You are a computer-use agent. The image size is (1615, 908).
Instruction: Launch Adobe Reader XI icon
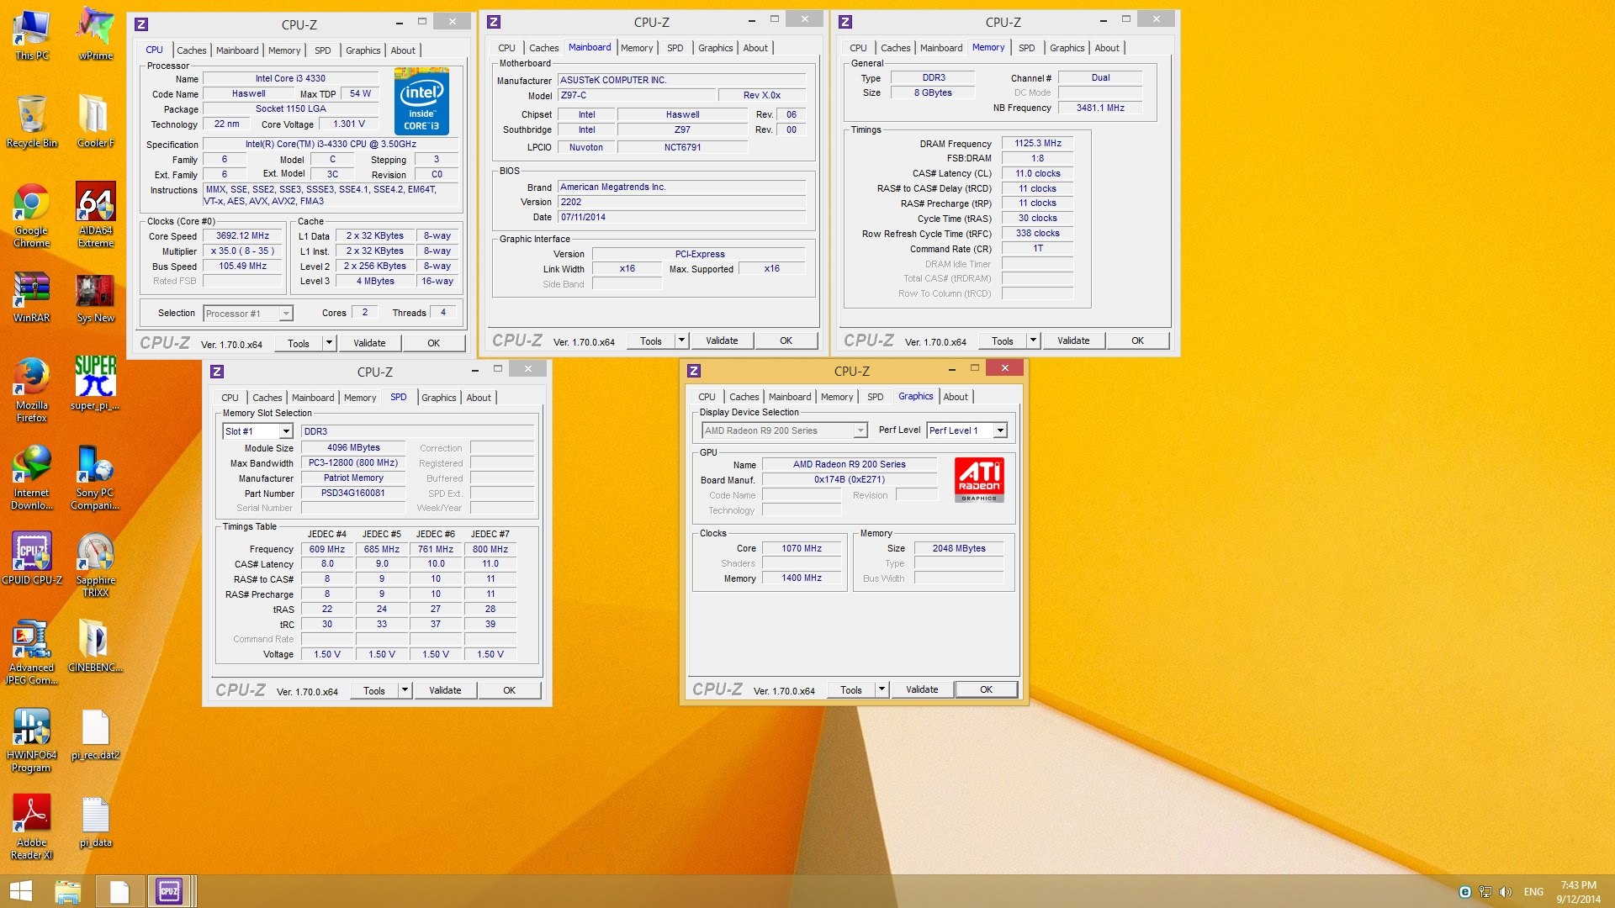point(31,826)
